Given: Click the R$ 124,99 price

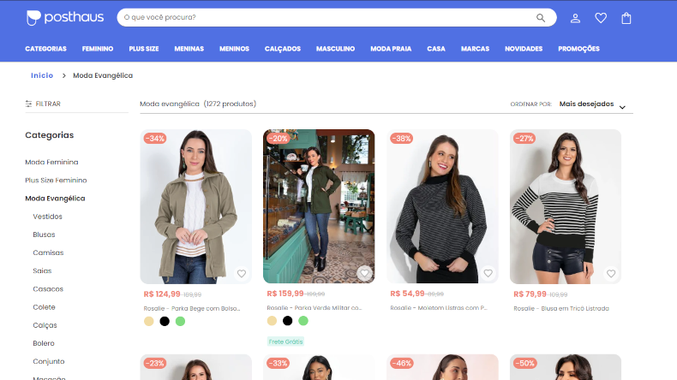Looking at the screenshot, I should tap(162, 294).
